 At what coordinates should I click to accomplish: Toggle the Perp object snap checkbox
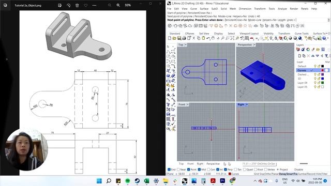tap(225, 169)
